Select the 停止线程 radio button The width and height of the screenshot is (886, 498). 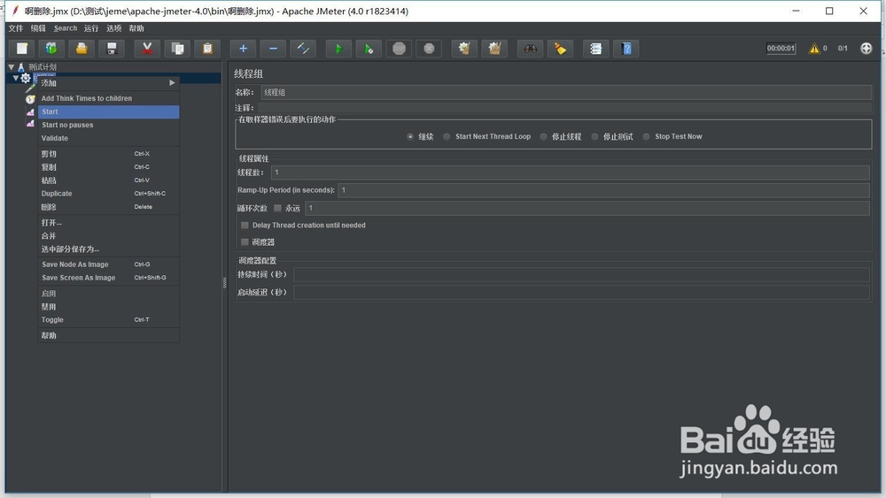pos(544,136)
